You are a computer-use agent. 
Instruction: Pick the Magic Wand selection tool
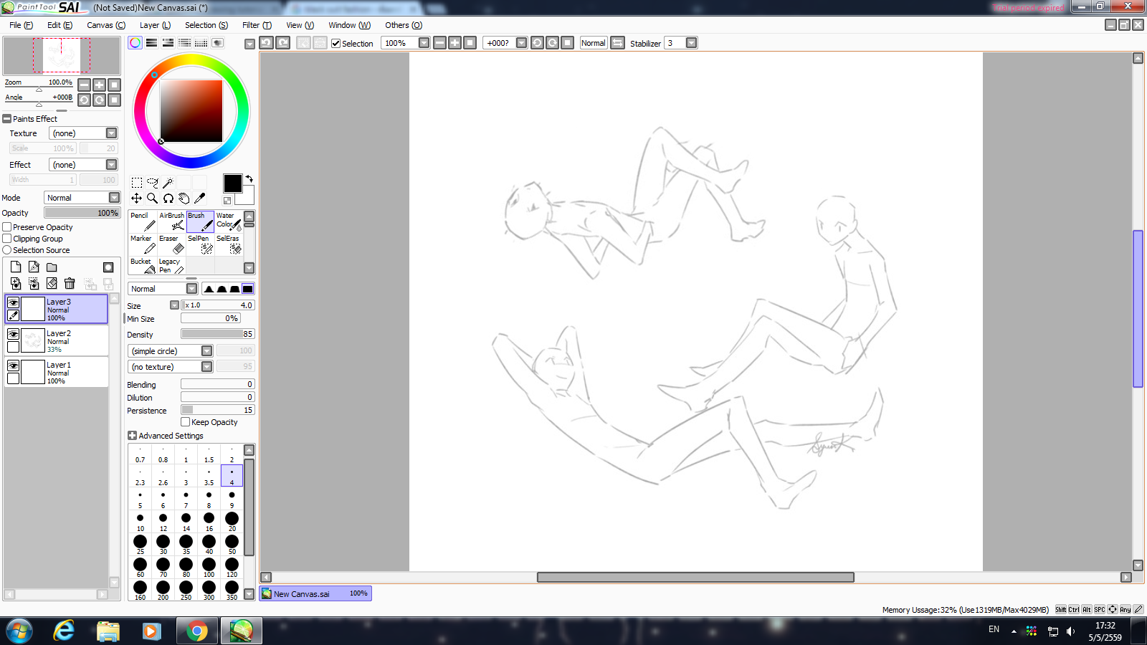tap(168, 183)
